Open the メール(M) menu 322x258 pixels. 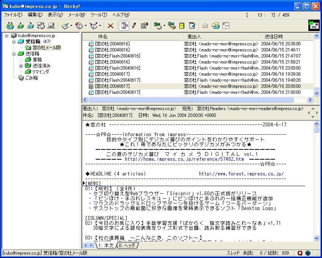(x=76, y=15)
